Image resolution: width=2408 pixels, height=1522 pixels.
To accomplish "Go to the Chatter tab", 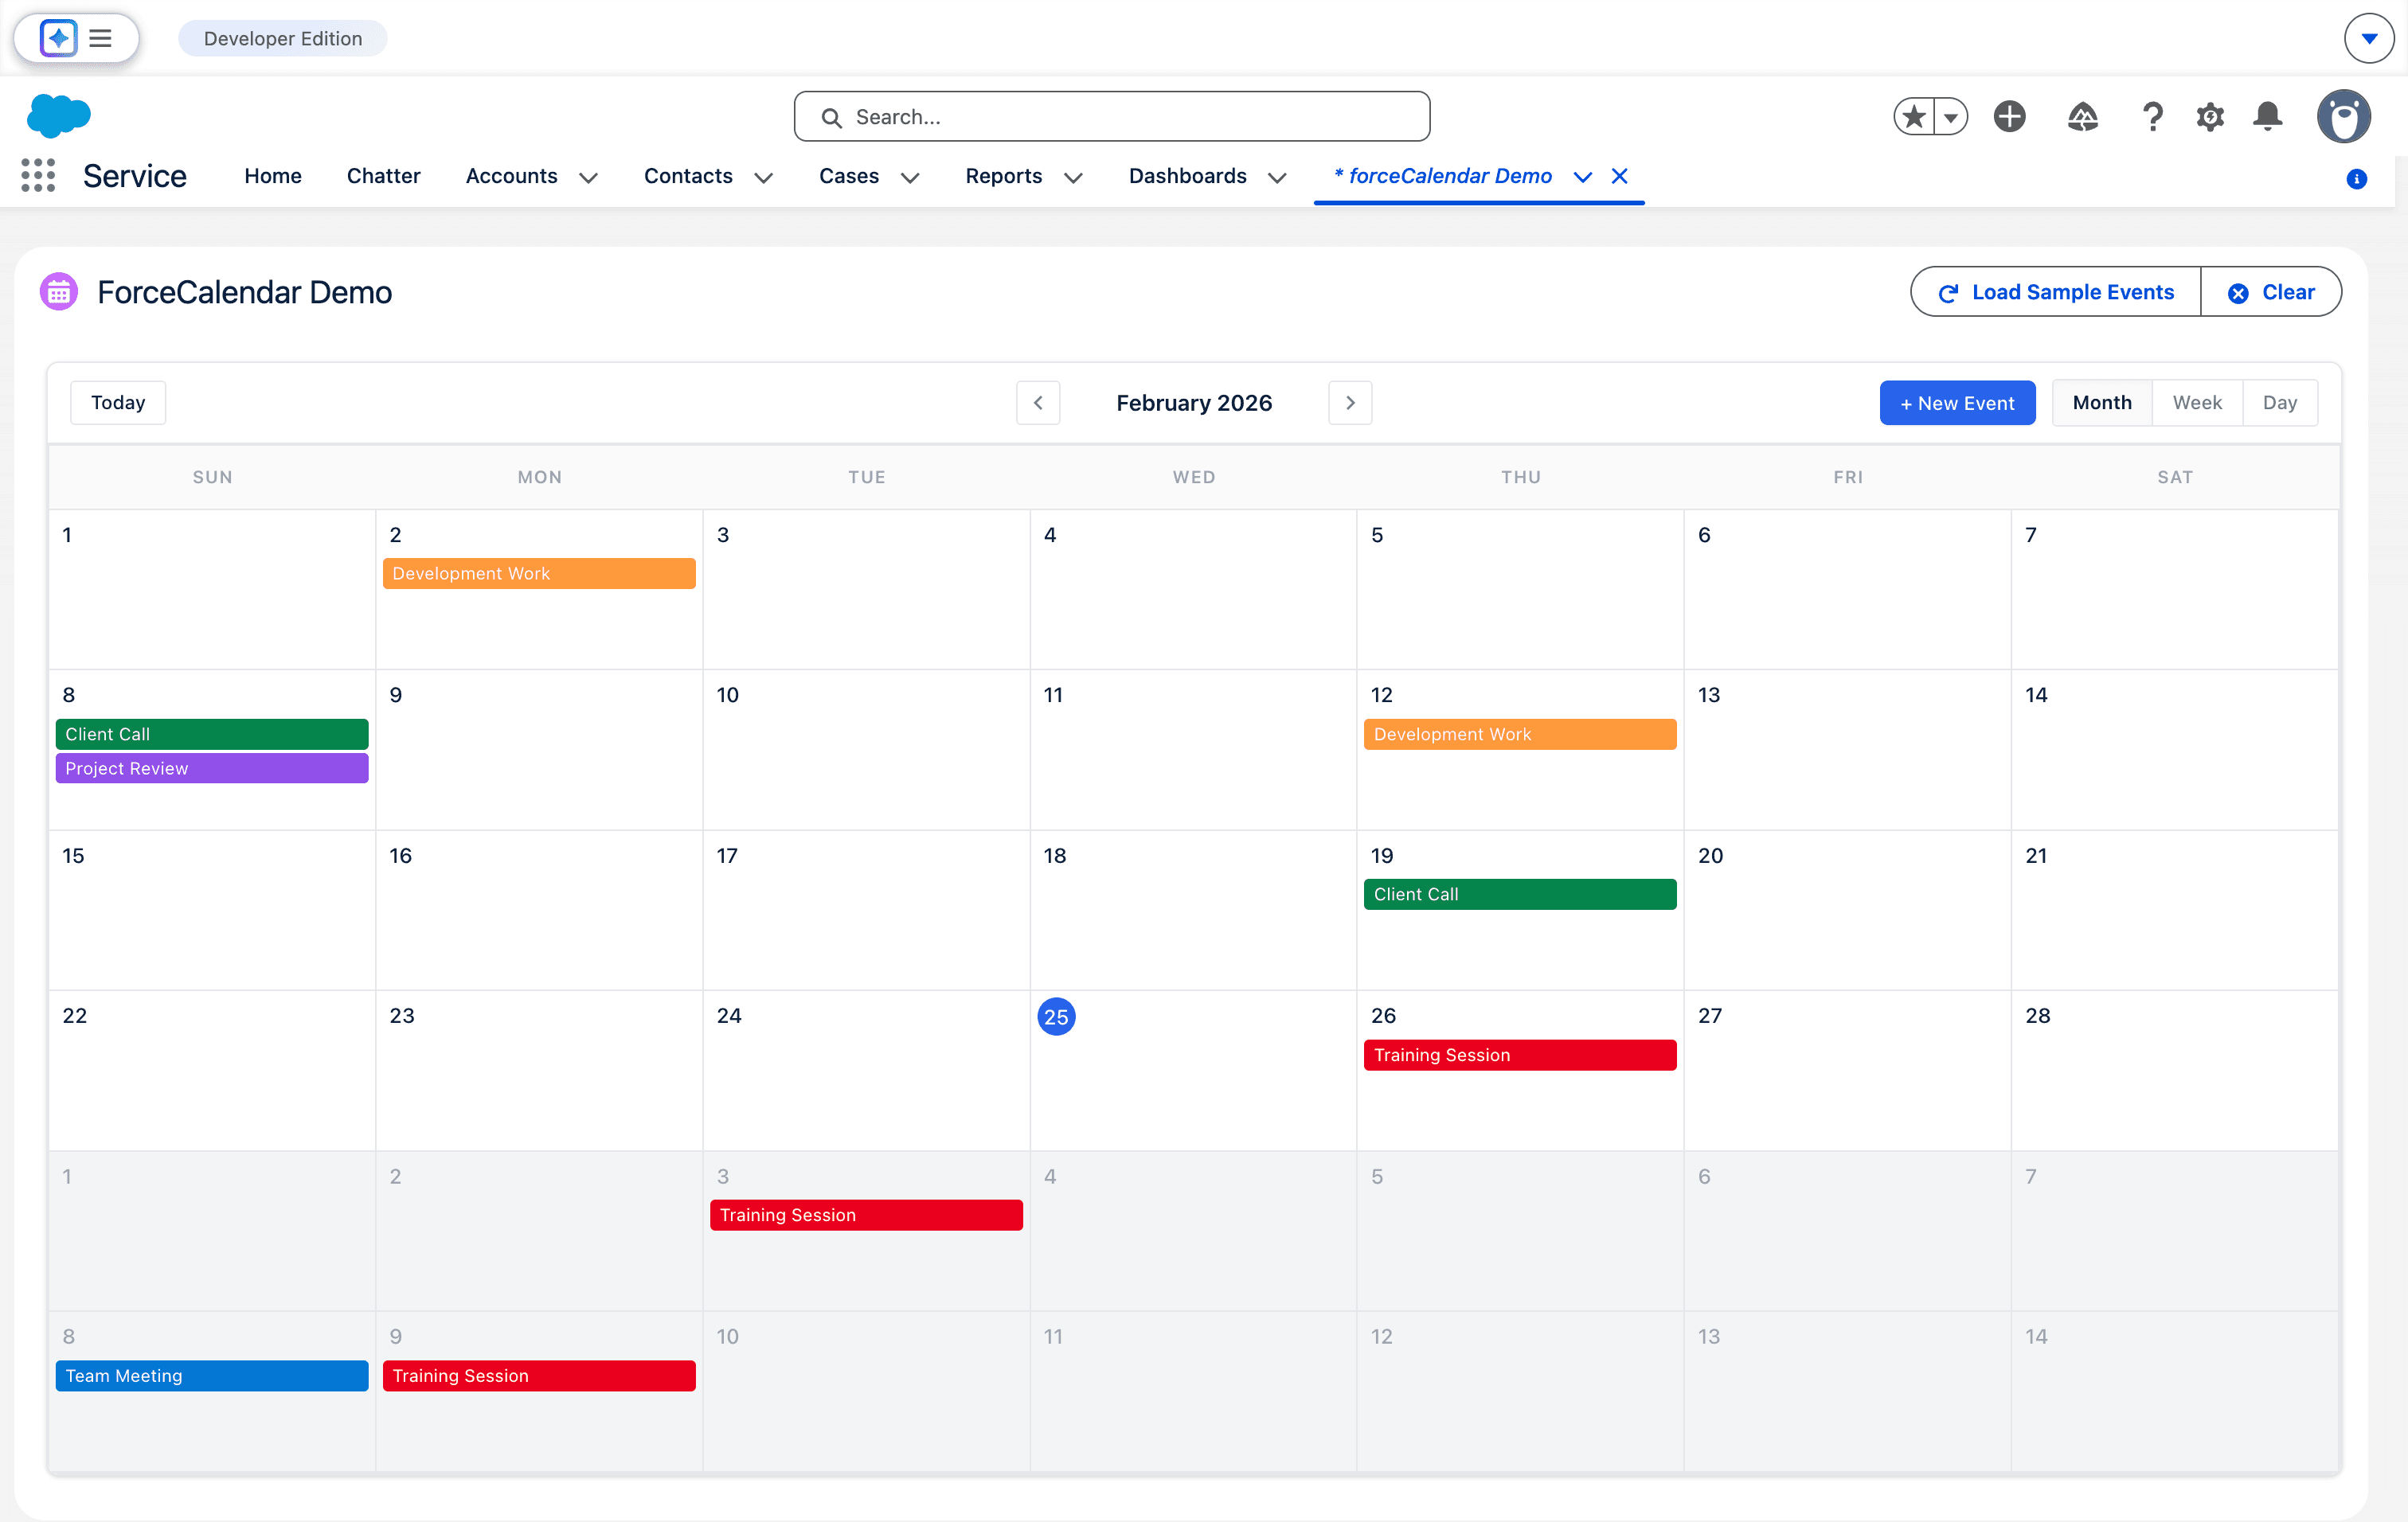I will click(x=383, y=175).
